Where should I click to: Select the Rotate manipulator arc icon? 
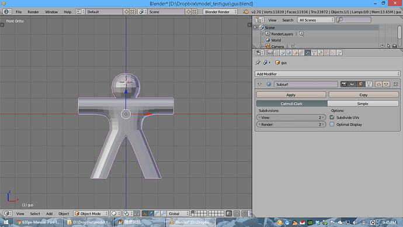(x=157, y=214)
